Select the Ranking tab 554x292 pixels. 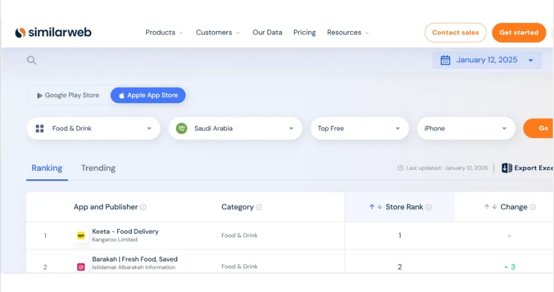point(47,168)
